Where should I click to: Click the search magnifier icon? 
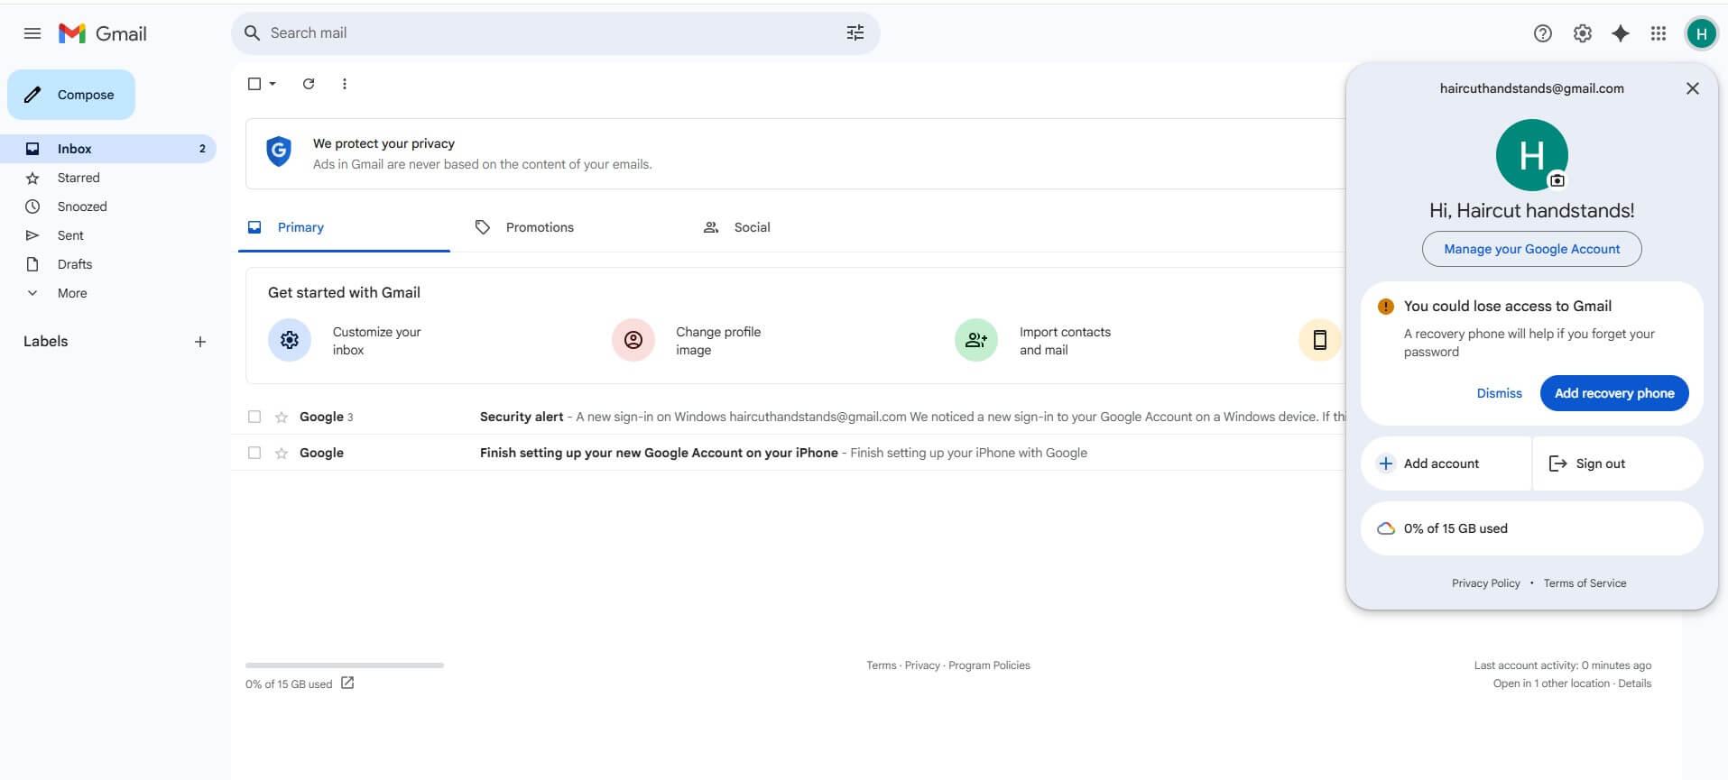[x=253, y=32]
